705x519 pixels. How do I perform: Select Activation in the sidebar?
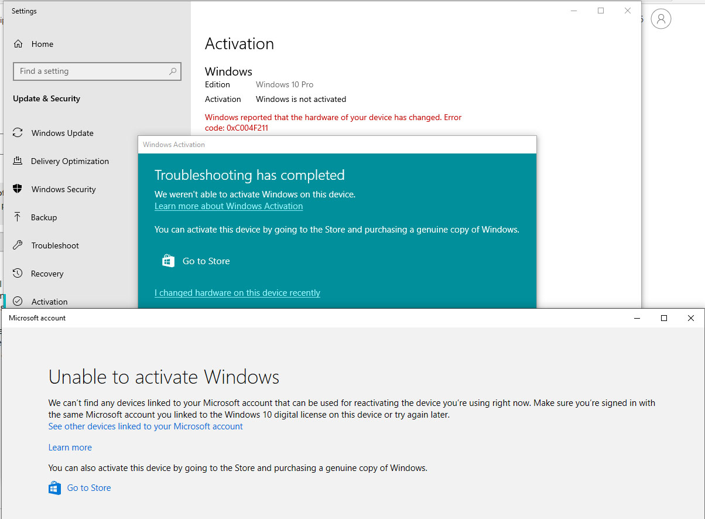[49, 302]
